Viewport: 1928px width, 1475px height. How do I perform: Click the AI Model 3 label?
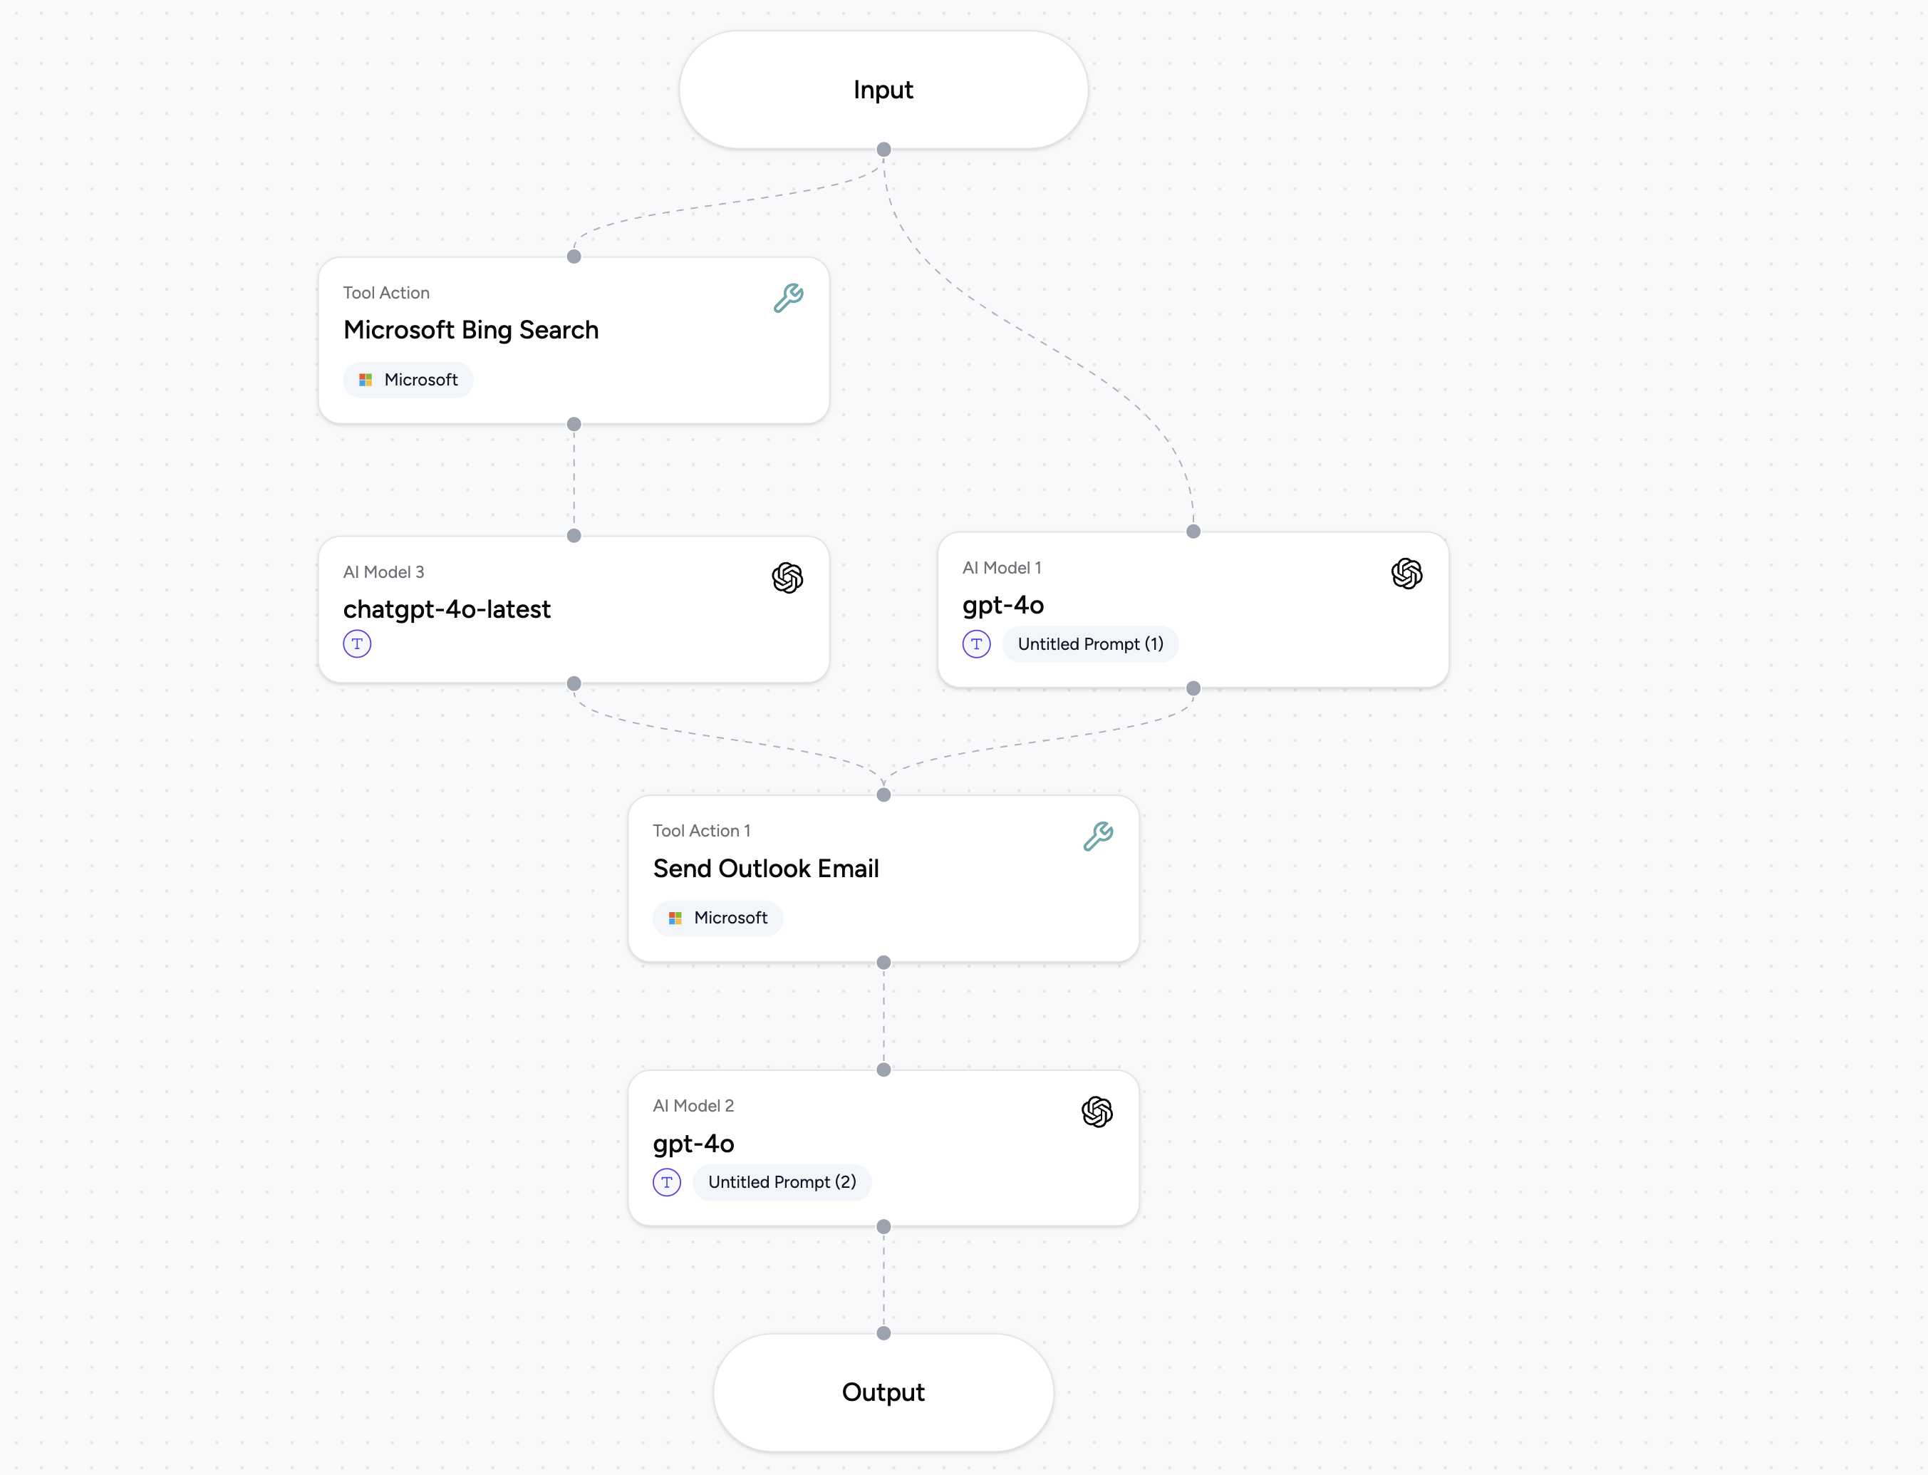click(x=383, y=571)
